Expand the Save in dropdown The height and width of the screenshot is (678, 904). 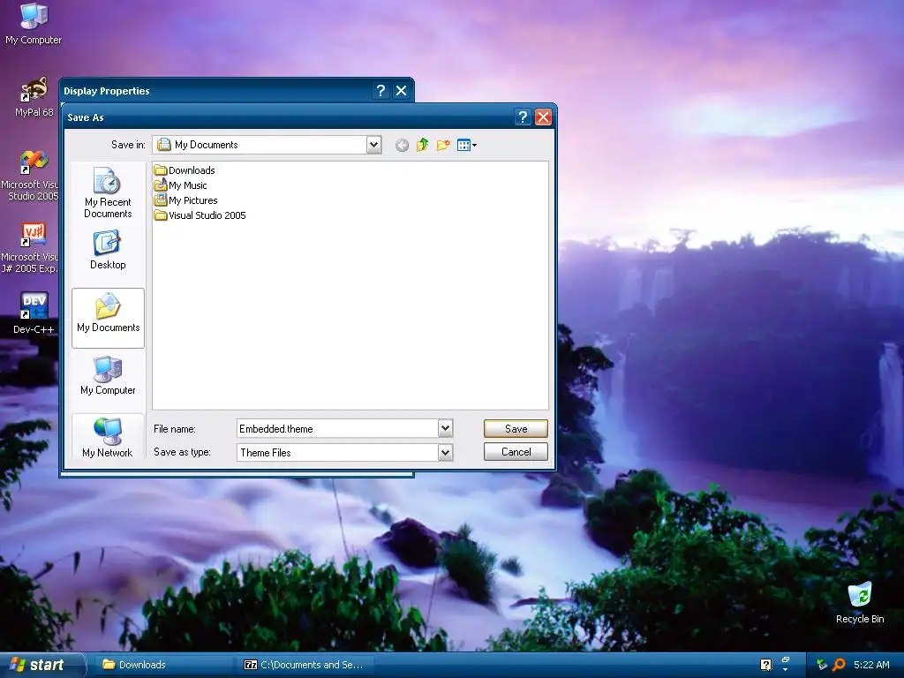pos(373,145)
